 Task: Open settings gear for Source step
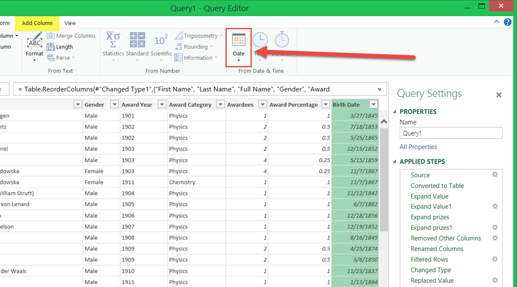pos(495,175)
